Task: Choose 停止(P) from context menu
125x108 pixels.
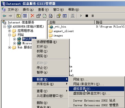Action: pos(50,68)
